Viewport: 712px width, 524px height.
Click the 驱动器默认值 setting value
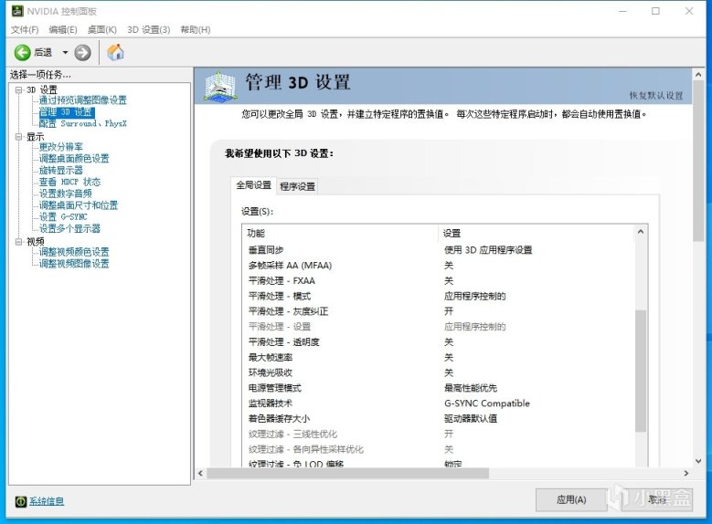tap(471, 419)
